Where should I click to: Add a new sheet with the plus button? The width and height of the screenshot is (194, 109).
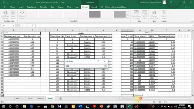click(x=61, y=98)
